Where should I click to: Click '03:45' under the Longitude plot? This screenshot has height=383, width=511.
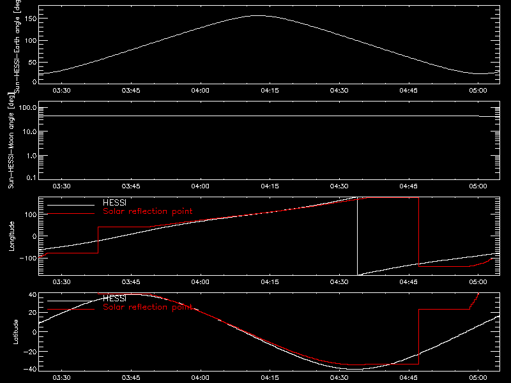tap(131, 282)
